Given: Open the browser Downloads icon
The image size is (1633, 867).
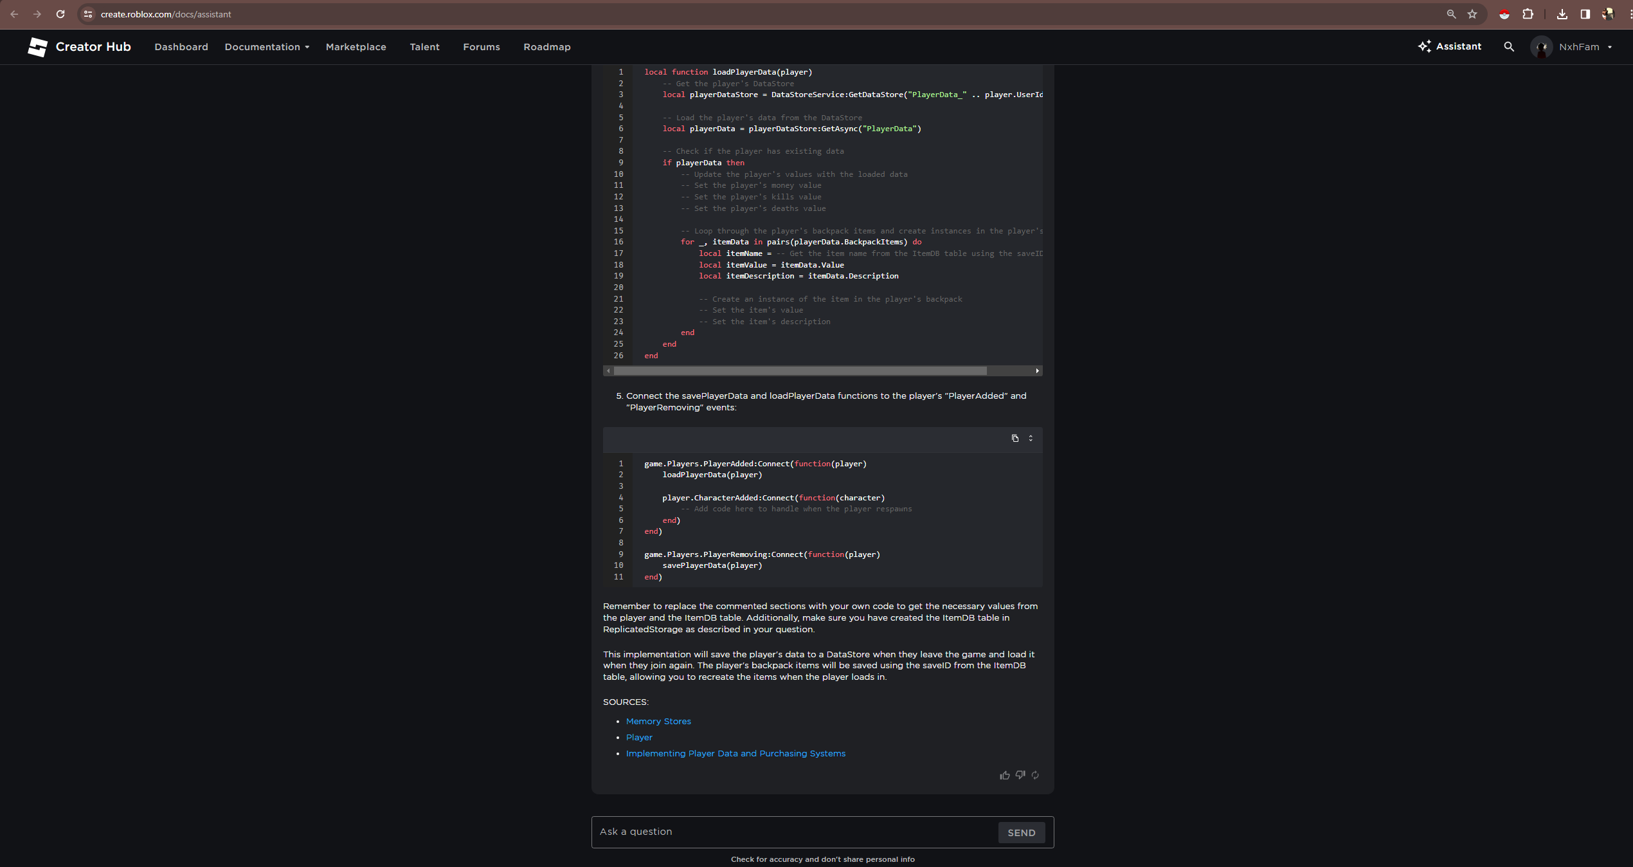Looking at the screenshot, I should 1562,14.
